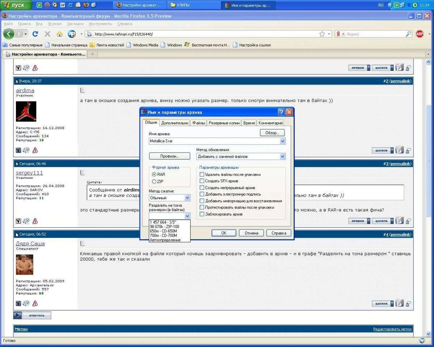Check 'Заблокировать архив' option
This screenshot has height=347, width=434.
click(x=202, y=214)
